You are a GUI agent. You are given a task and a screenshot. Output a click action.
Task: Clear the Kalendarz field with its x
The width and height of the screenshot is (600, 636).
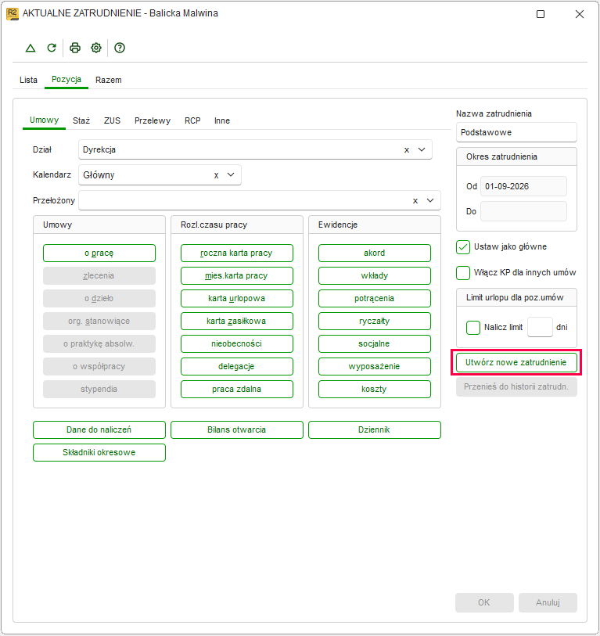(x=216, y=175)
